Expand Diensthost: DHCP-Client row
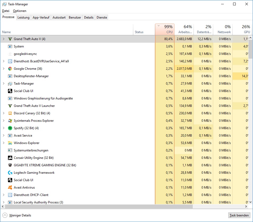 pyautogui.click(x=3, y=195)
